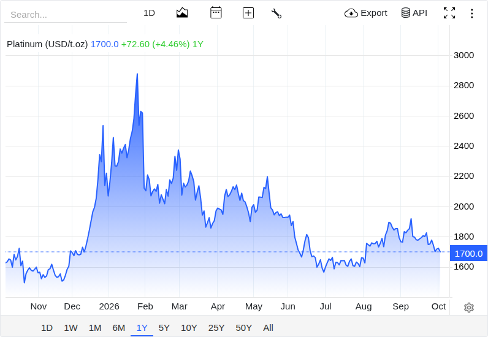The image size is (488, 337).
Task: Open the chart type area icon
Action: [x=182, y=13]
